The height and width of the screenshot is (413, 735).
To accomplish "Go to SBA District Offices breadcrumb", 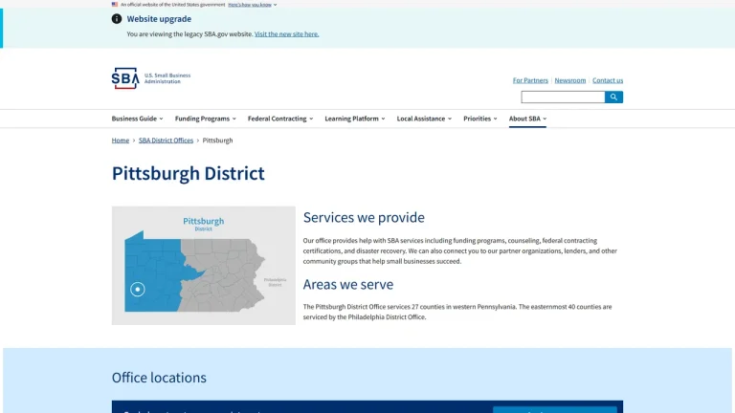I will pos(166,140).
